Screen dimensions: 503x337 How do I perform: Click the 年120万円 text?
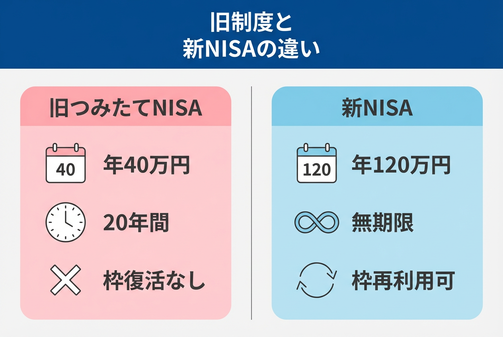click(x=401, y=165)
